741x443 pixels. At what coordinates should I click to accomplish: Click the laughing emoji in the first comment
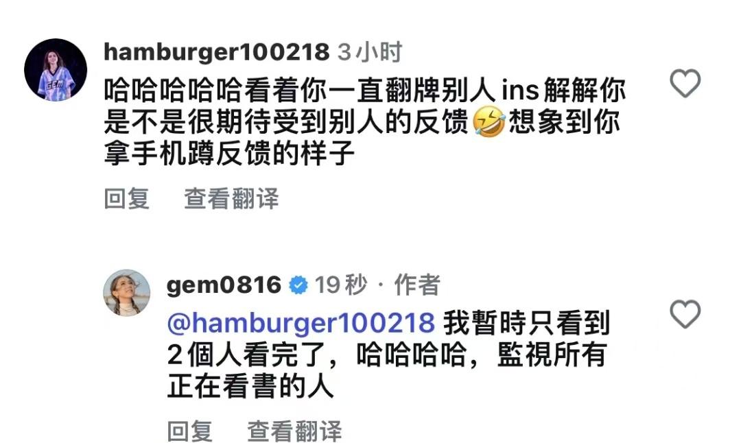(x=489, y=122)
